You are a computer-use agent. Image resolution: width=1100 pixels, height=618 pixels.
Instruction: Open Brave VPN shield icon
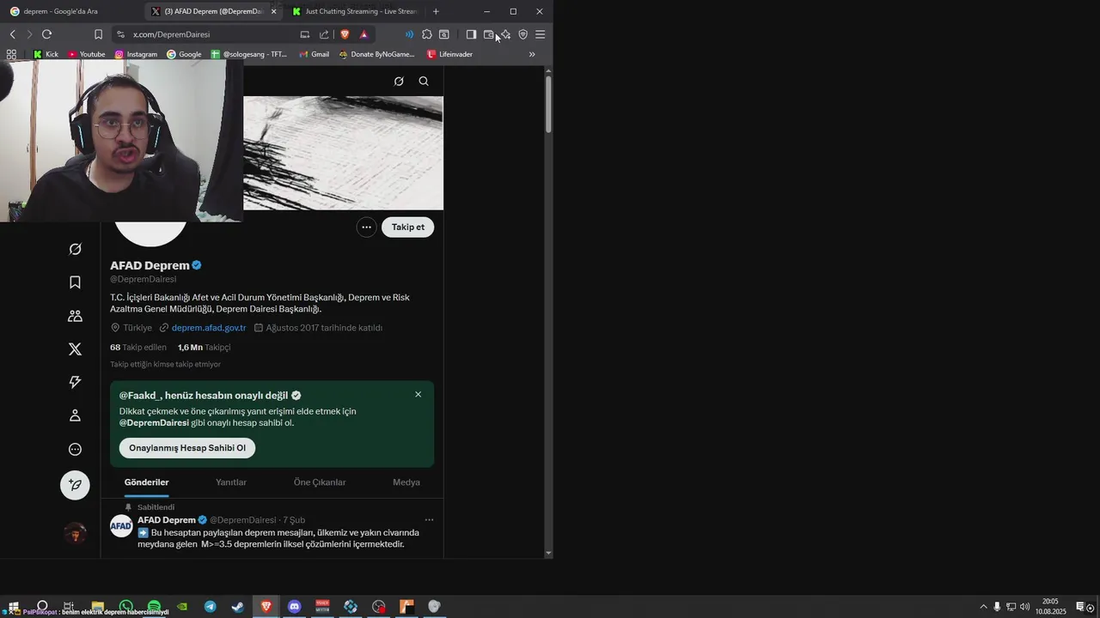pyautogui.click(x=522, y=34)
